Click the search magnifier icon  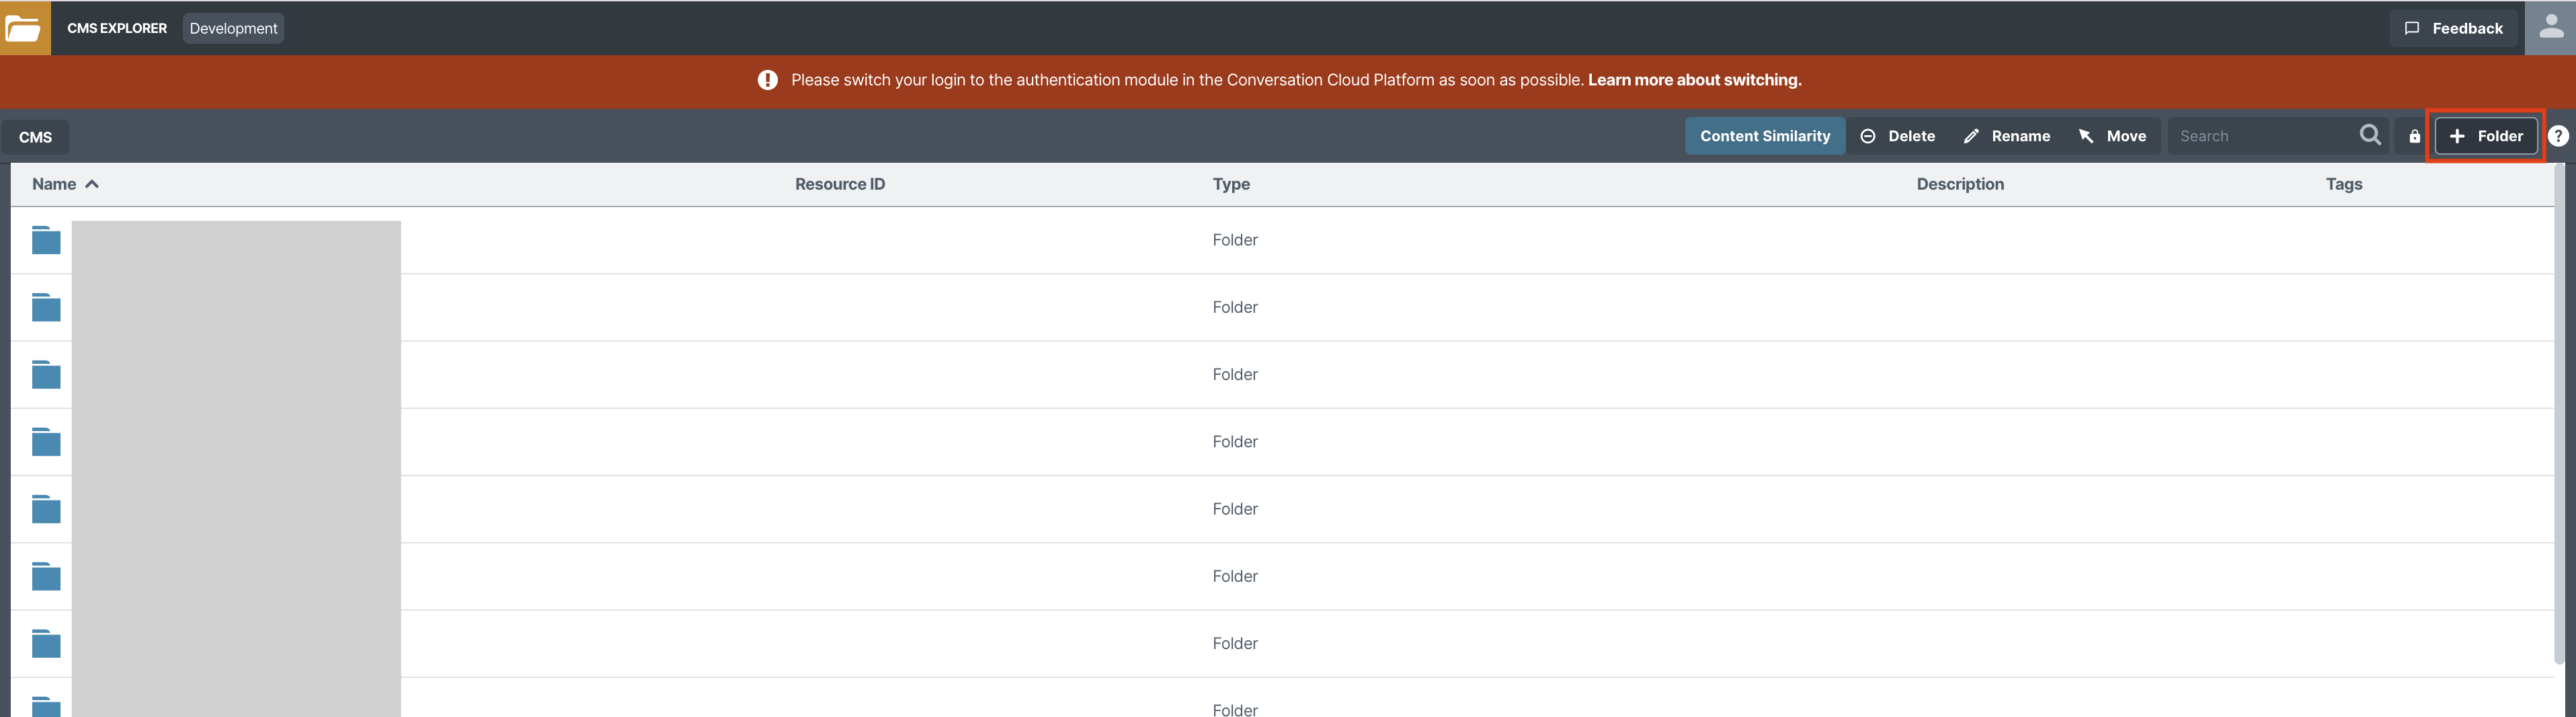pyautogui.click(x=2369, y=135)
